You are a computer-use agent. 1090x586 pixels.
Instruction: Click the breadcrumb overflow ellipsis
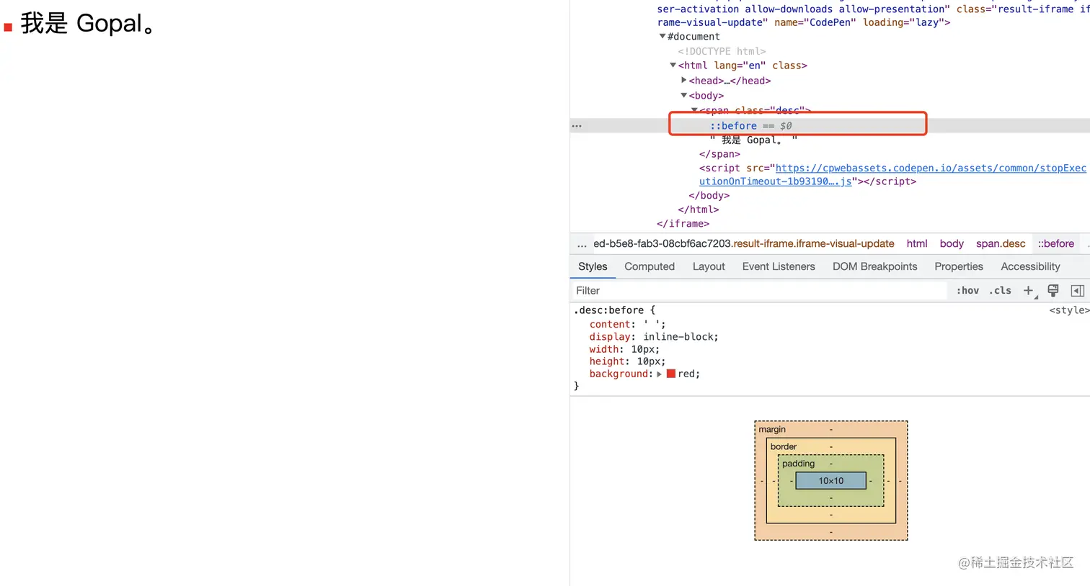(x=582, y=244)
